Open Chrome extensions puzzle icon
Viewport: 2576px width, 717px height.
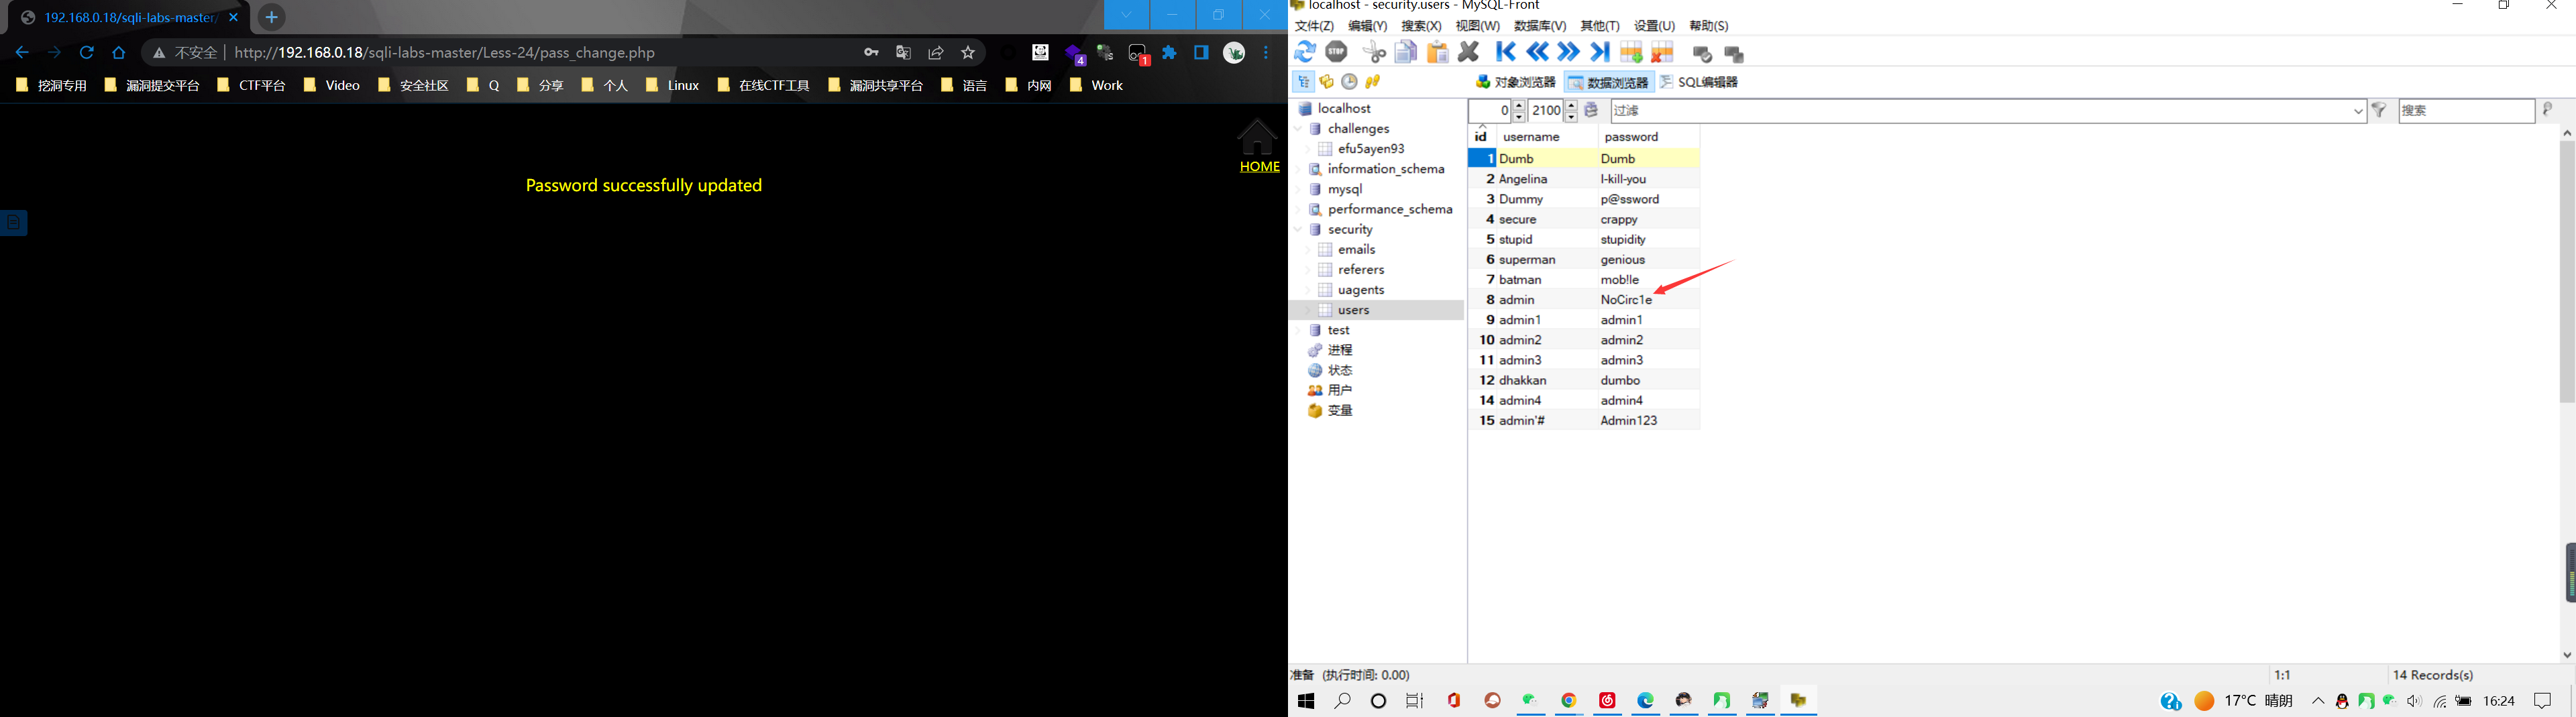1170,53
